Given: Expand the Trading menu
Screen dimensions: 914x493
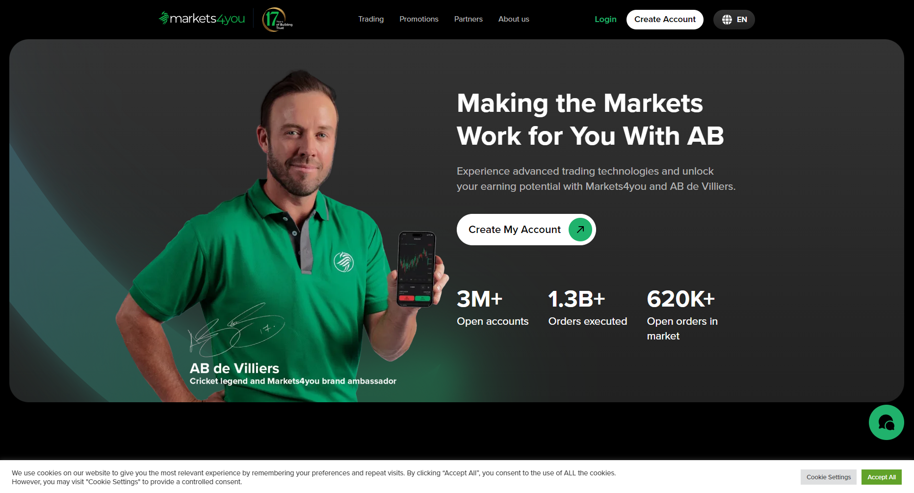Looking at the screenshot, I should point(371,19).
